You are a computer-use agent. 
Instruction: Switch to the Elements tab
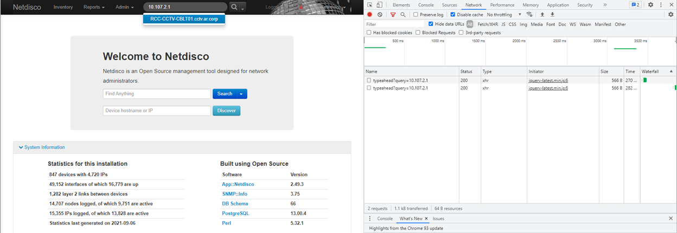401,5
